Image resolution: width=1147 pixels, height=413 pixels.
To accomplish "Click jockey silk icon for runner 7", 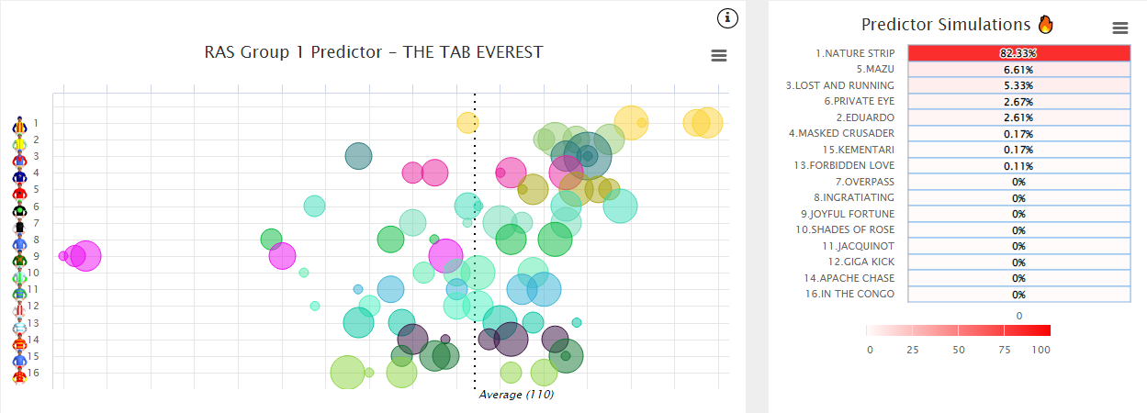I will tap(19, 224).
